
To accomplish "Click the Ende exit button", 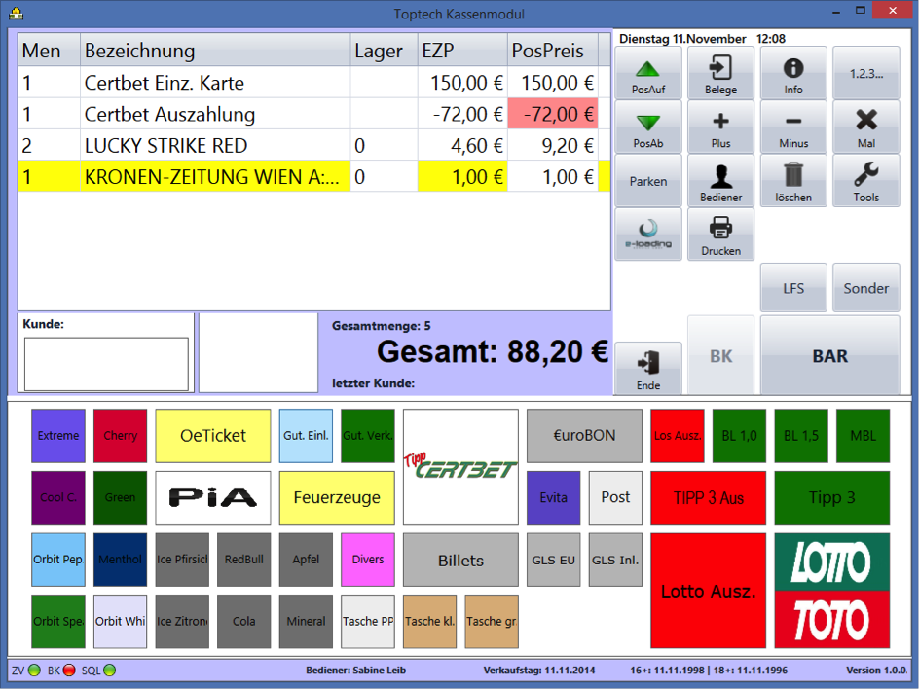I will point(648,368).
